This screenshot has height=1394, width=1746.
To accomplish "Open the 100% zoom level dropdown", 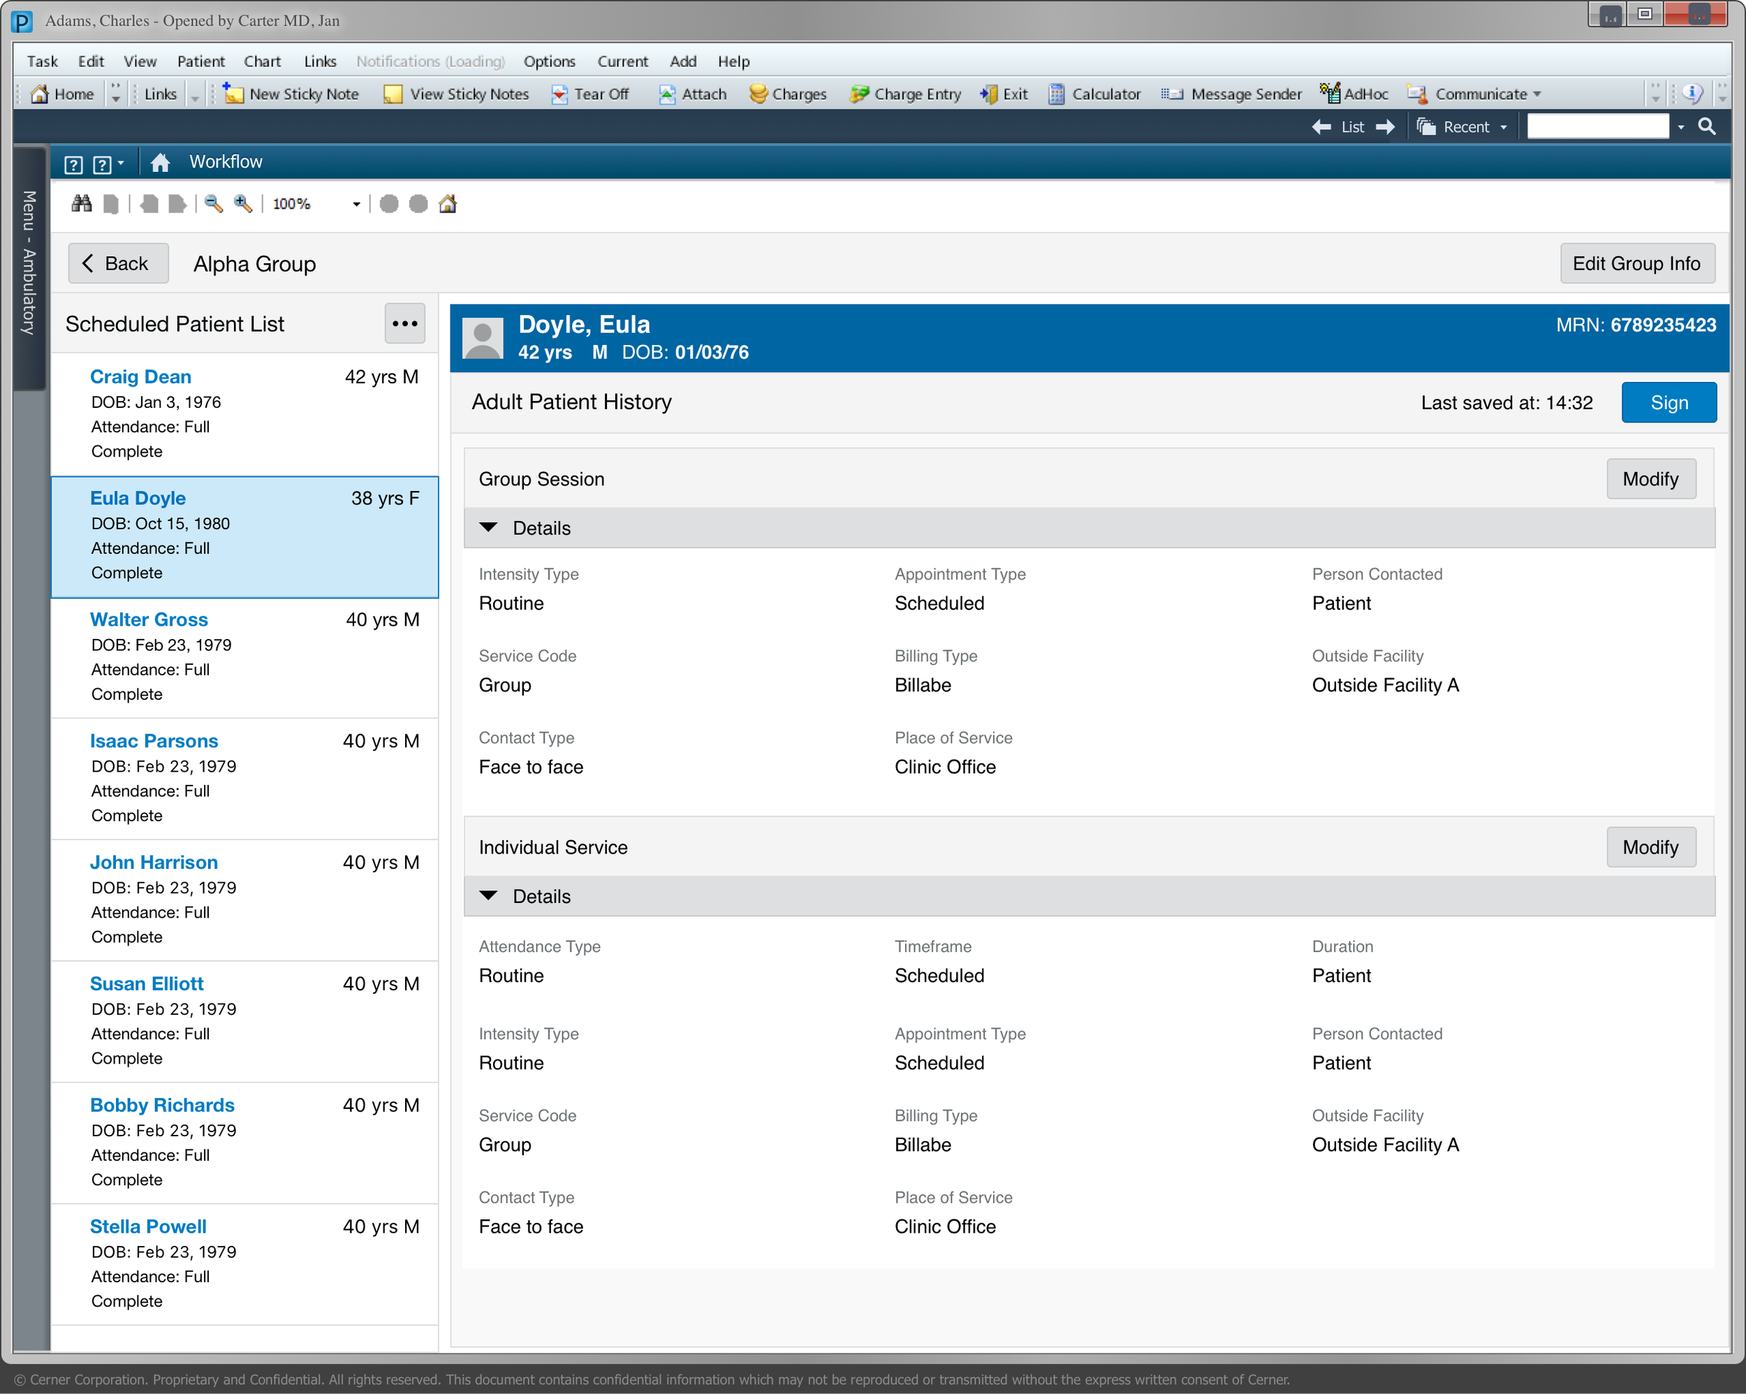I will coord(355,204).
